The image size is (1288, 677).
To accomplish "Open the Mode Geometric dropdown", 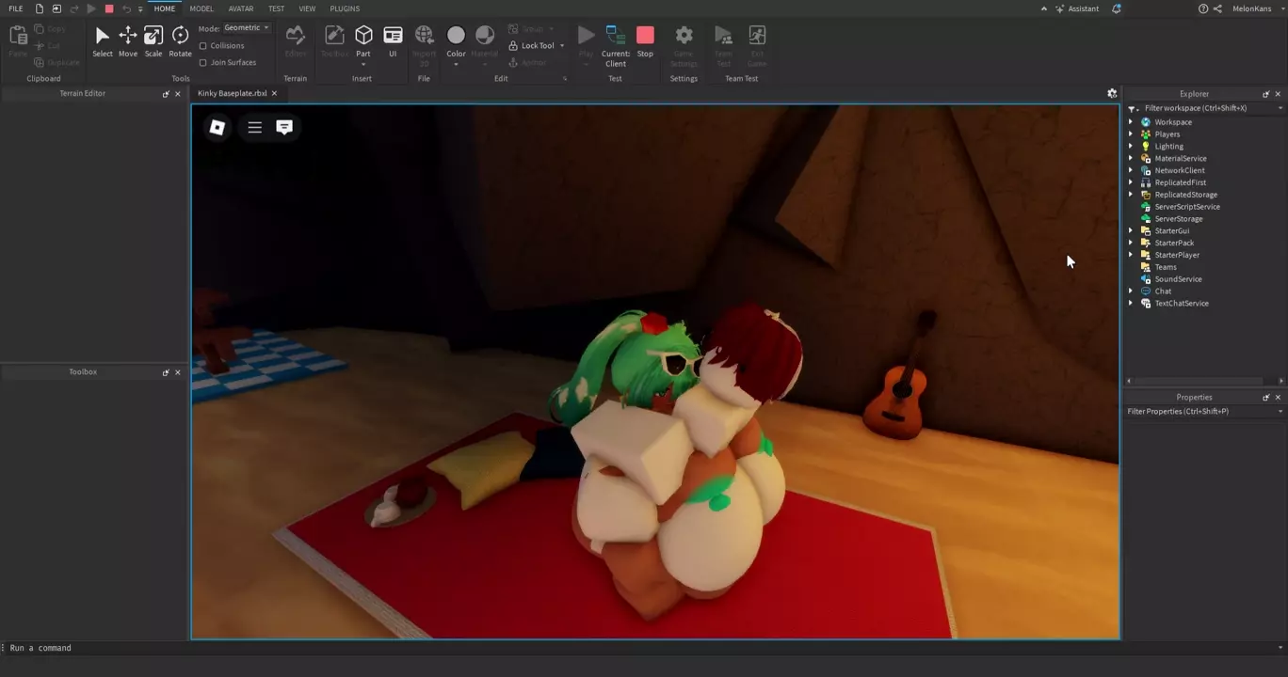I will click(x=247, y=28).
